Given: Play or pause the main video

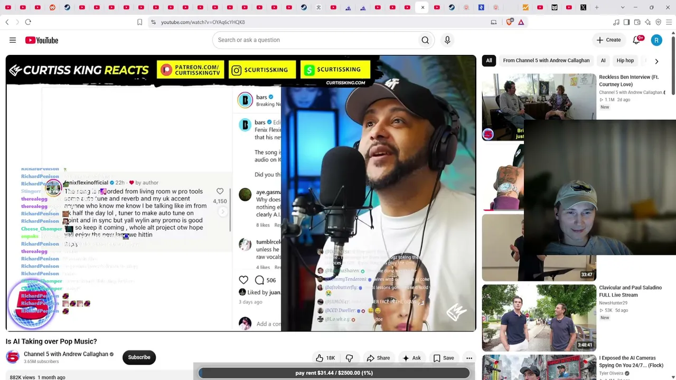Looking at the screenshot, I should [241, 193].
